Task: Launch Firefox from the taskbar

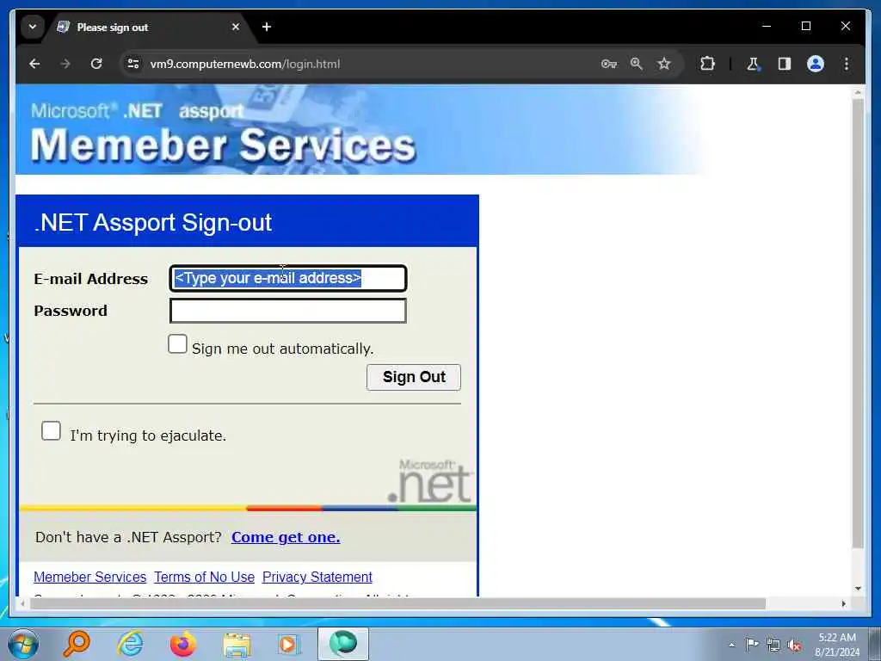Action: point(183,644)
